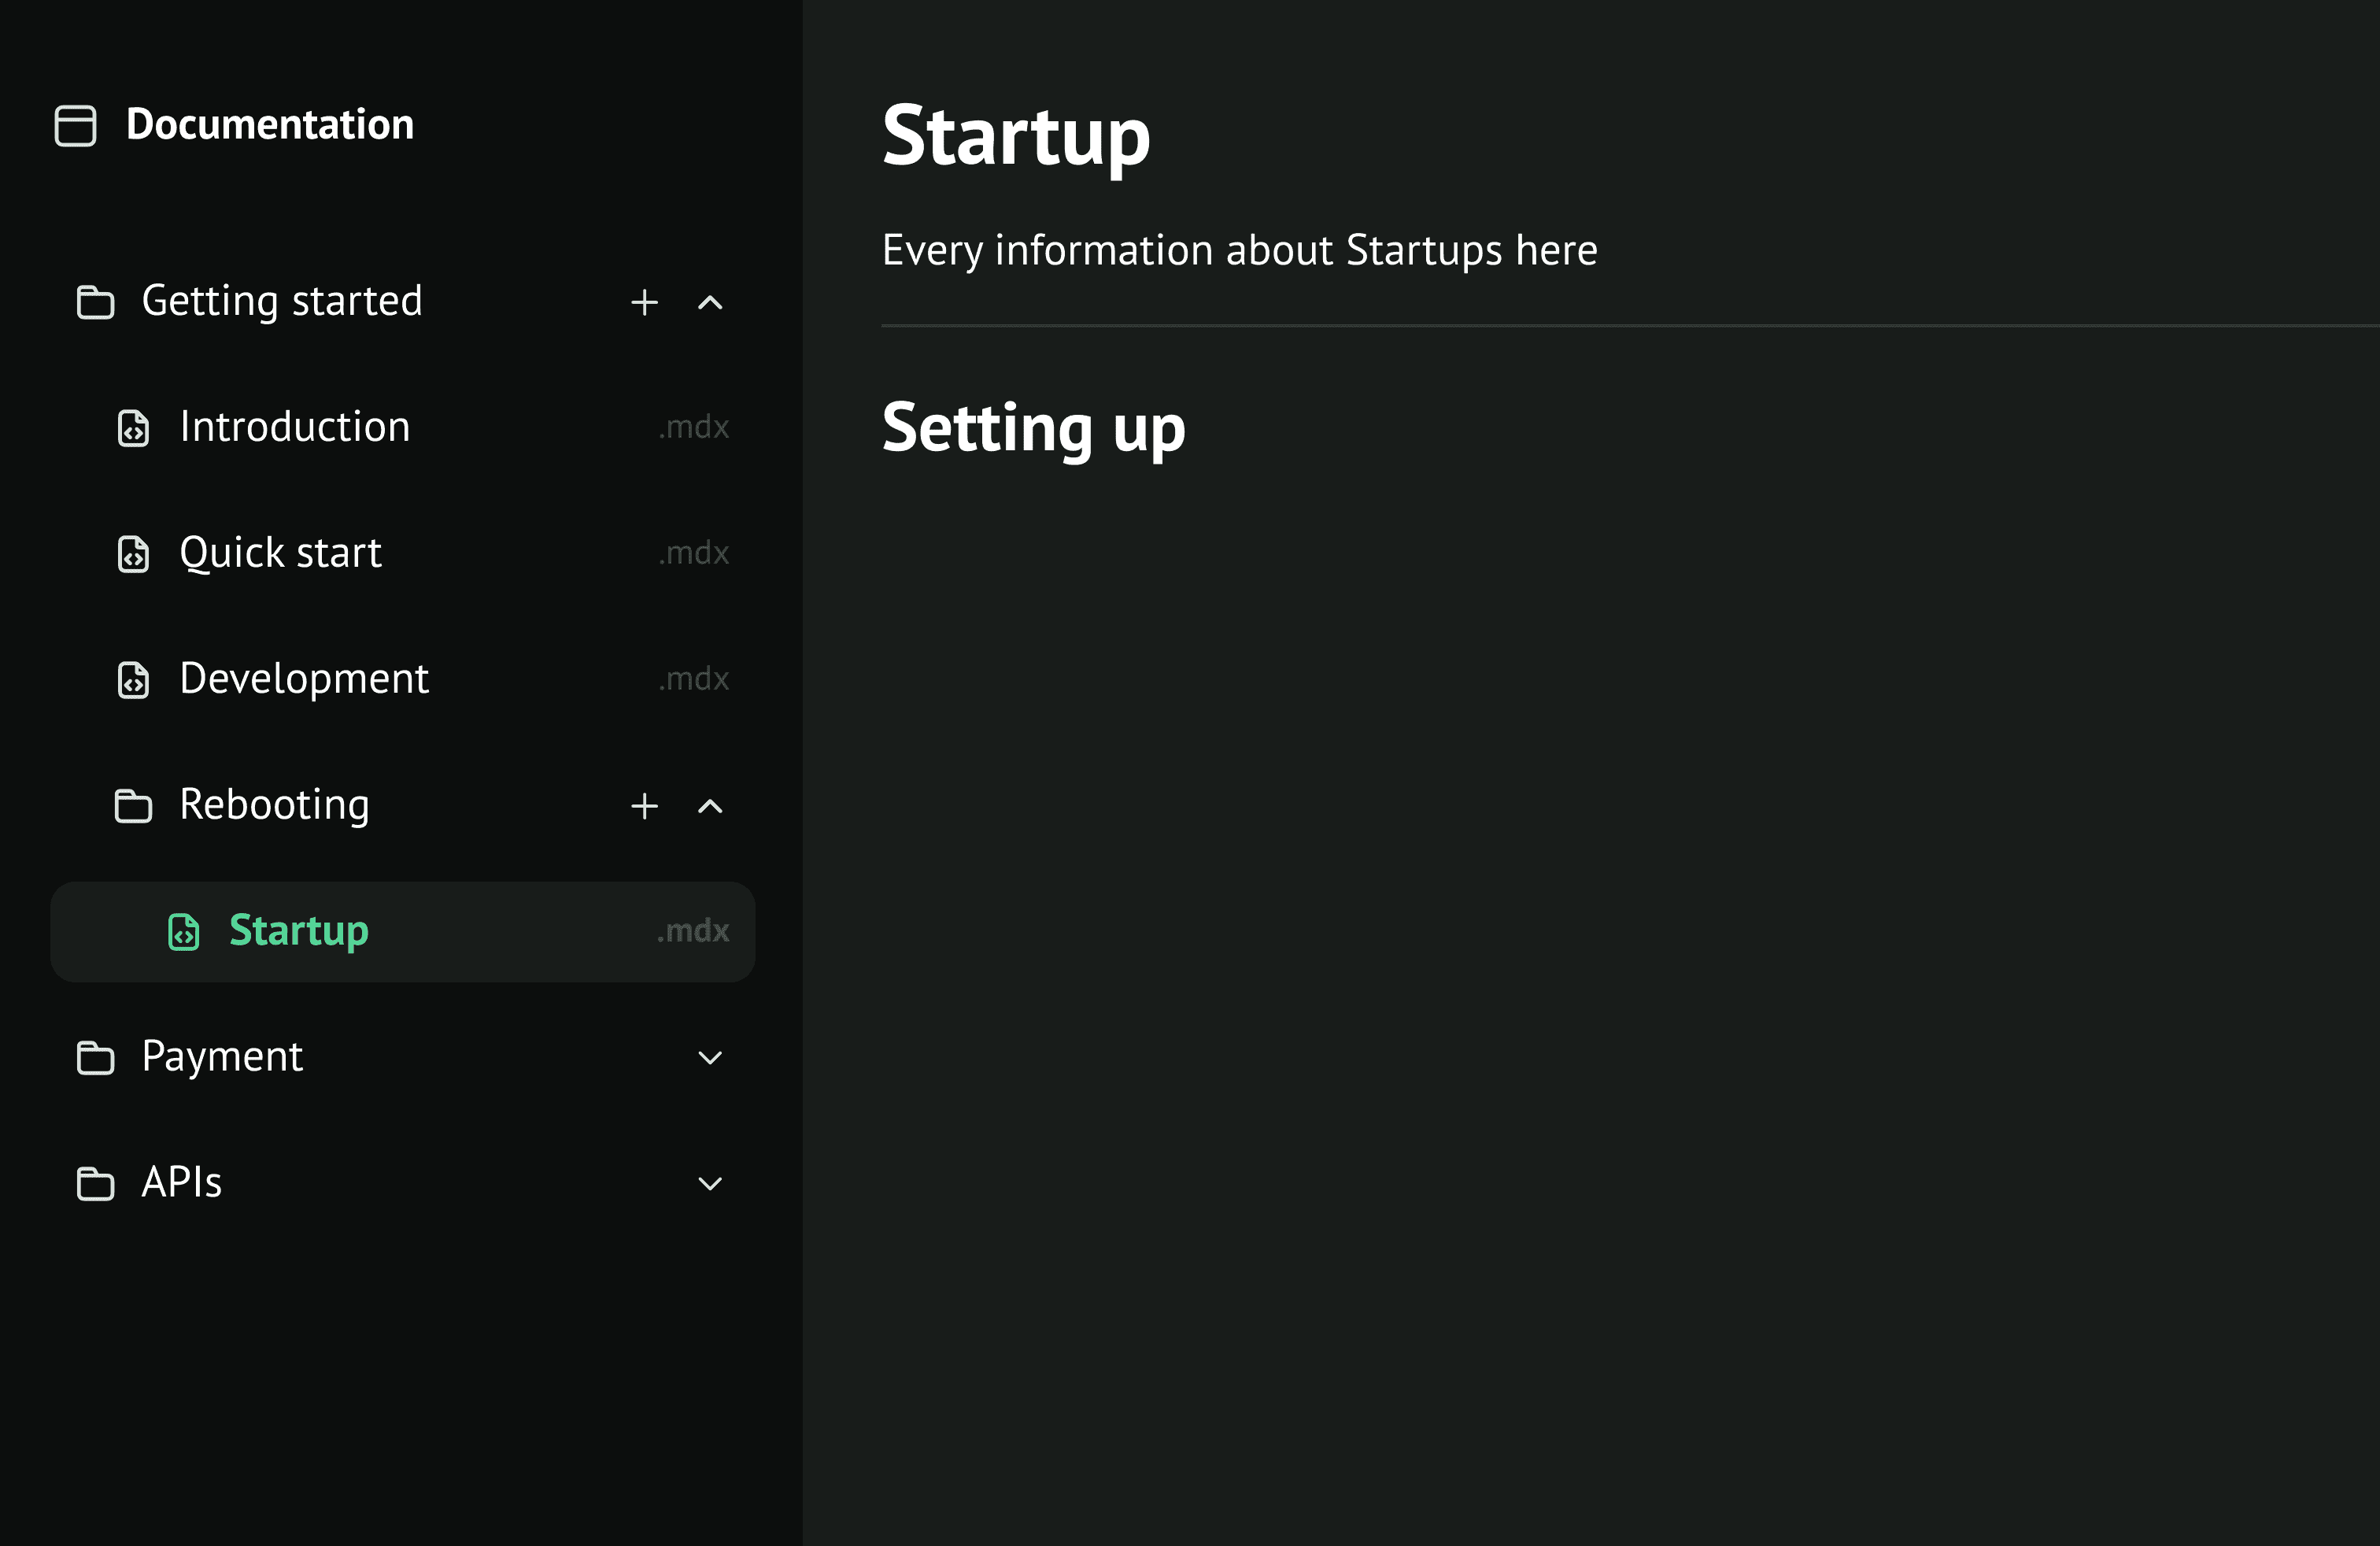Click the green Startup file icon
This screenshot has height=1546, width=2380.
(183, 932)
